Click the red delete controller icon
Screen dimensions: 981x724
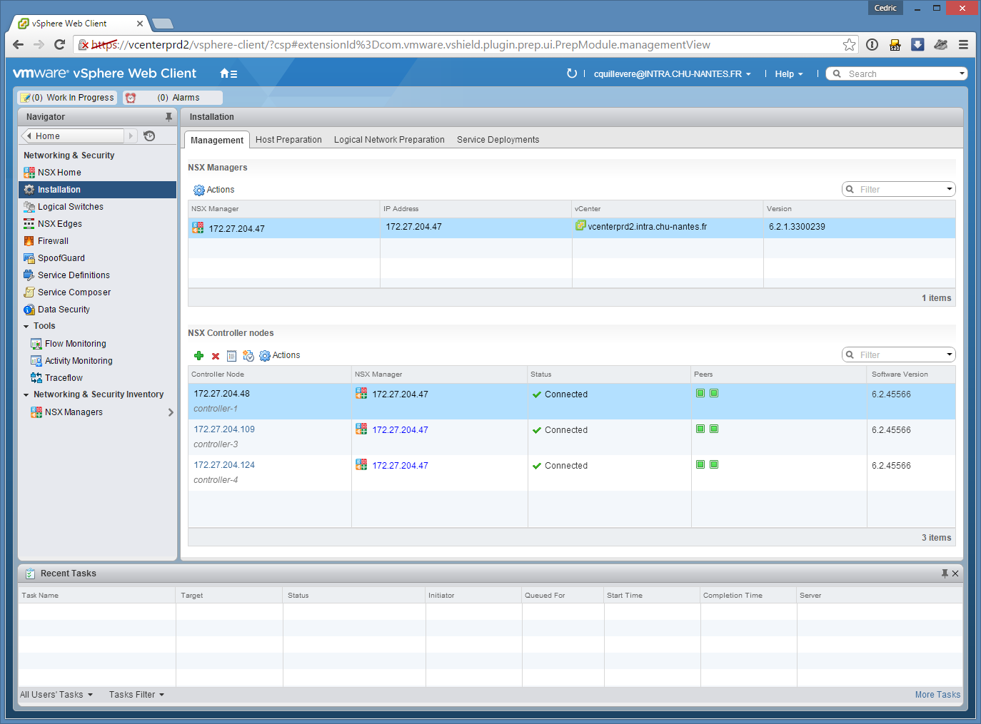[216, 356]
